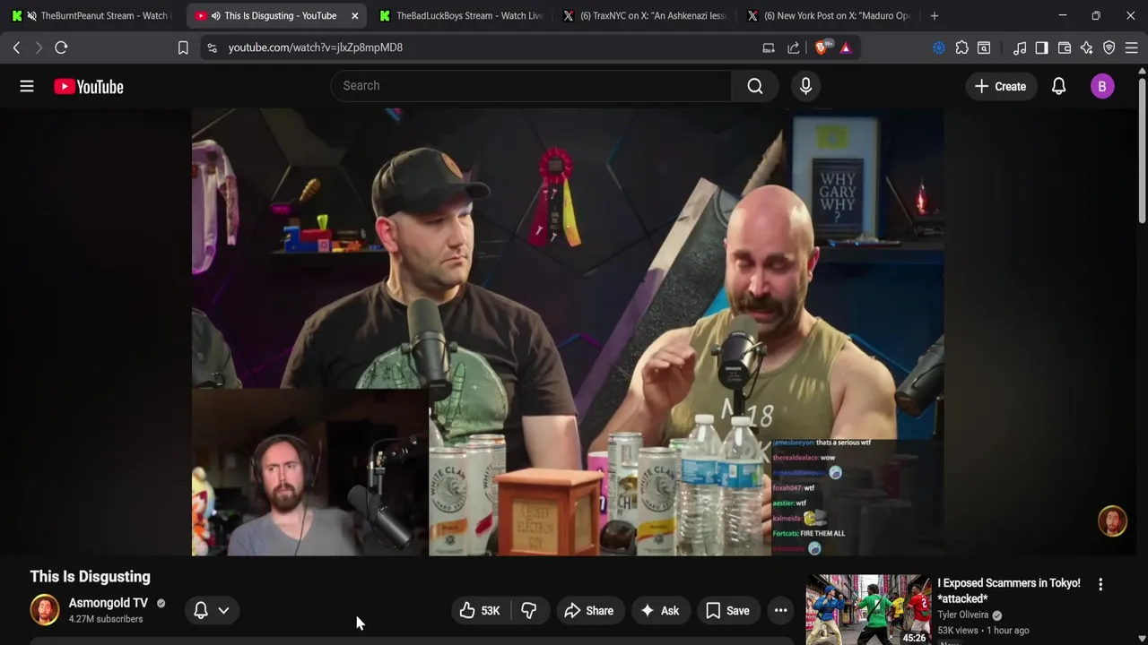Open the Brave VPN shield icon
Viewport: 1148px width, 645px height.
[x=1109, y=47]
